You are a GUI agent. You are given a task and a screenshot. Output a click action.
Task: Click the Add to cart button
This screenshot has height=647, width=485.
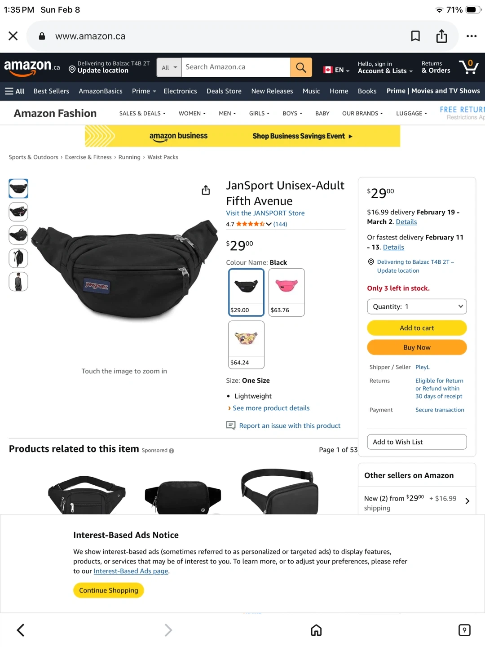point(417,328)
